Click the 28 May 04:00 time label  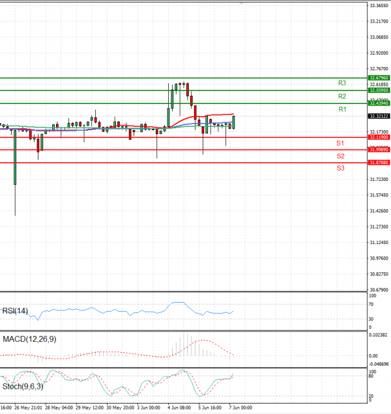(59, 407)
